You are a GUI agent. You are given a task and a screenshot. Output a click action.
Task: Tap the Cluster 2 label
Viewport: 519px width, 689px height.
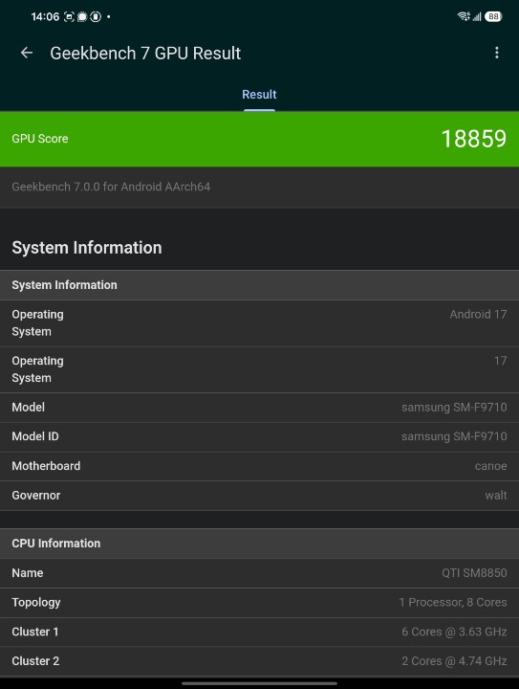(35, 661)
